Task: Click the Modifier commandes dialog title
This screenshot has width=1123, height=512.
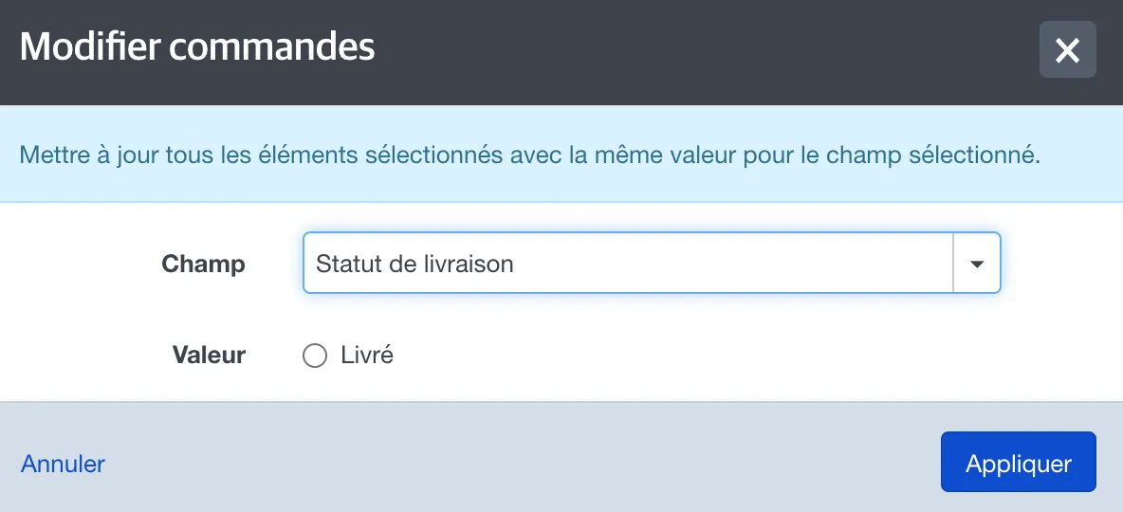Action: (197, 47)
